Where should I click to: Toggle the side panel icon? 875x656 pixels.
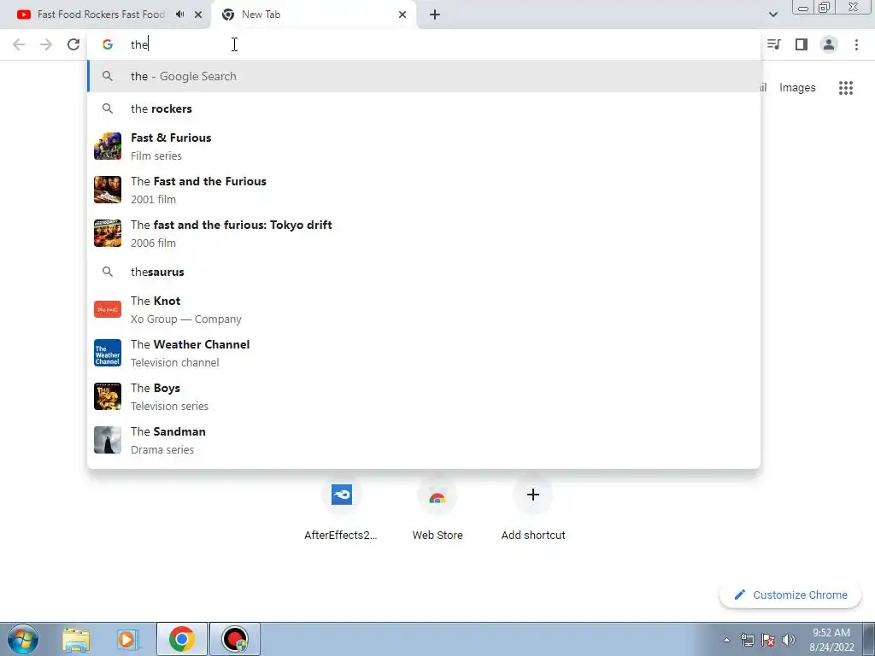(802, 44)
